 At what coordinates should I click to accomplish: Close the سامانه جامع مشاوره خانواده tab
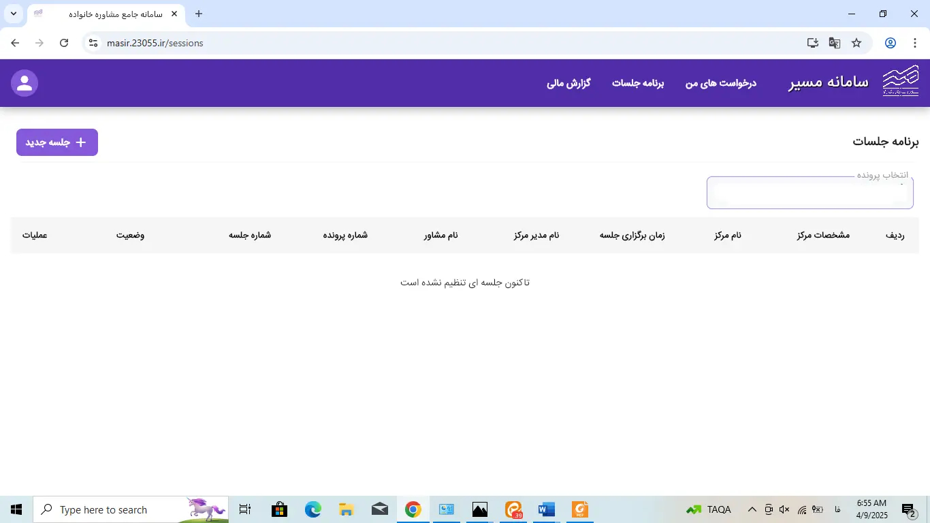click(174, 14)
